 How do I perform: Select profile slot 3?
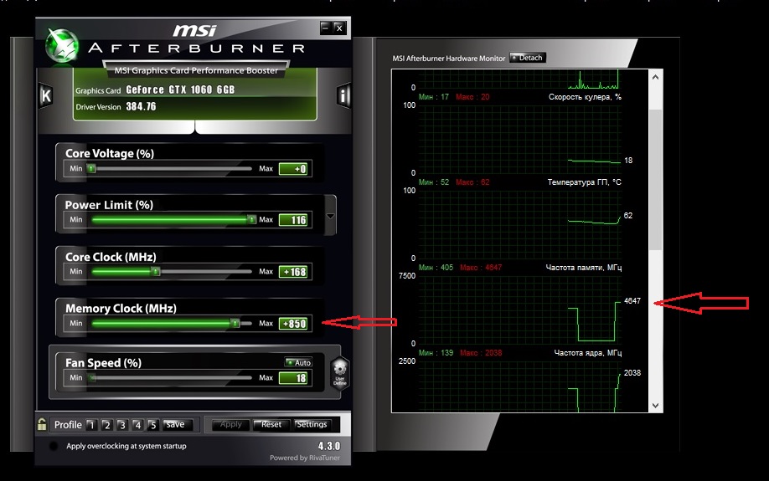(122, 425)
